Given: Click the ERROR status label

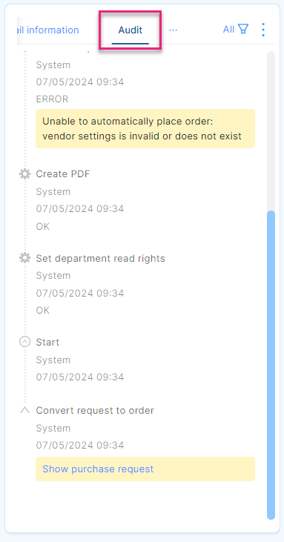Looking at the screenshot, I should tap(52, 99).
